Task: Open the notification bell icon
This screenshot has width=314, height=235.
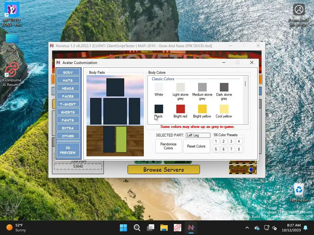Action: click(x=306, y=228)
